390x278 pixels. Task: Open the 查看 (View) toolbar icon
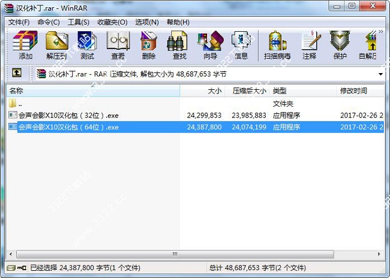point(118,45)
